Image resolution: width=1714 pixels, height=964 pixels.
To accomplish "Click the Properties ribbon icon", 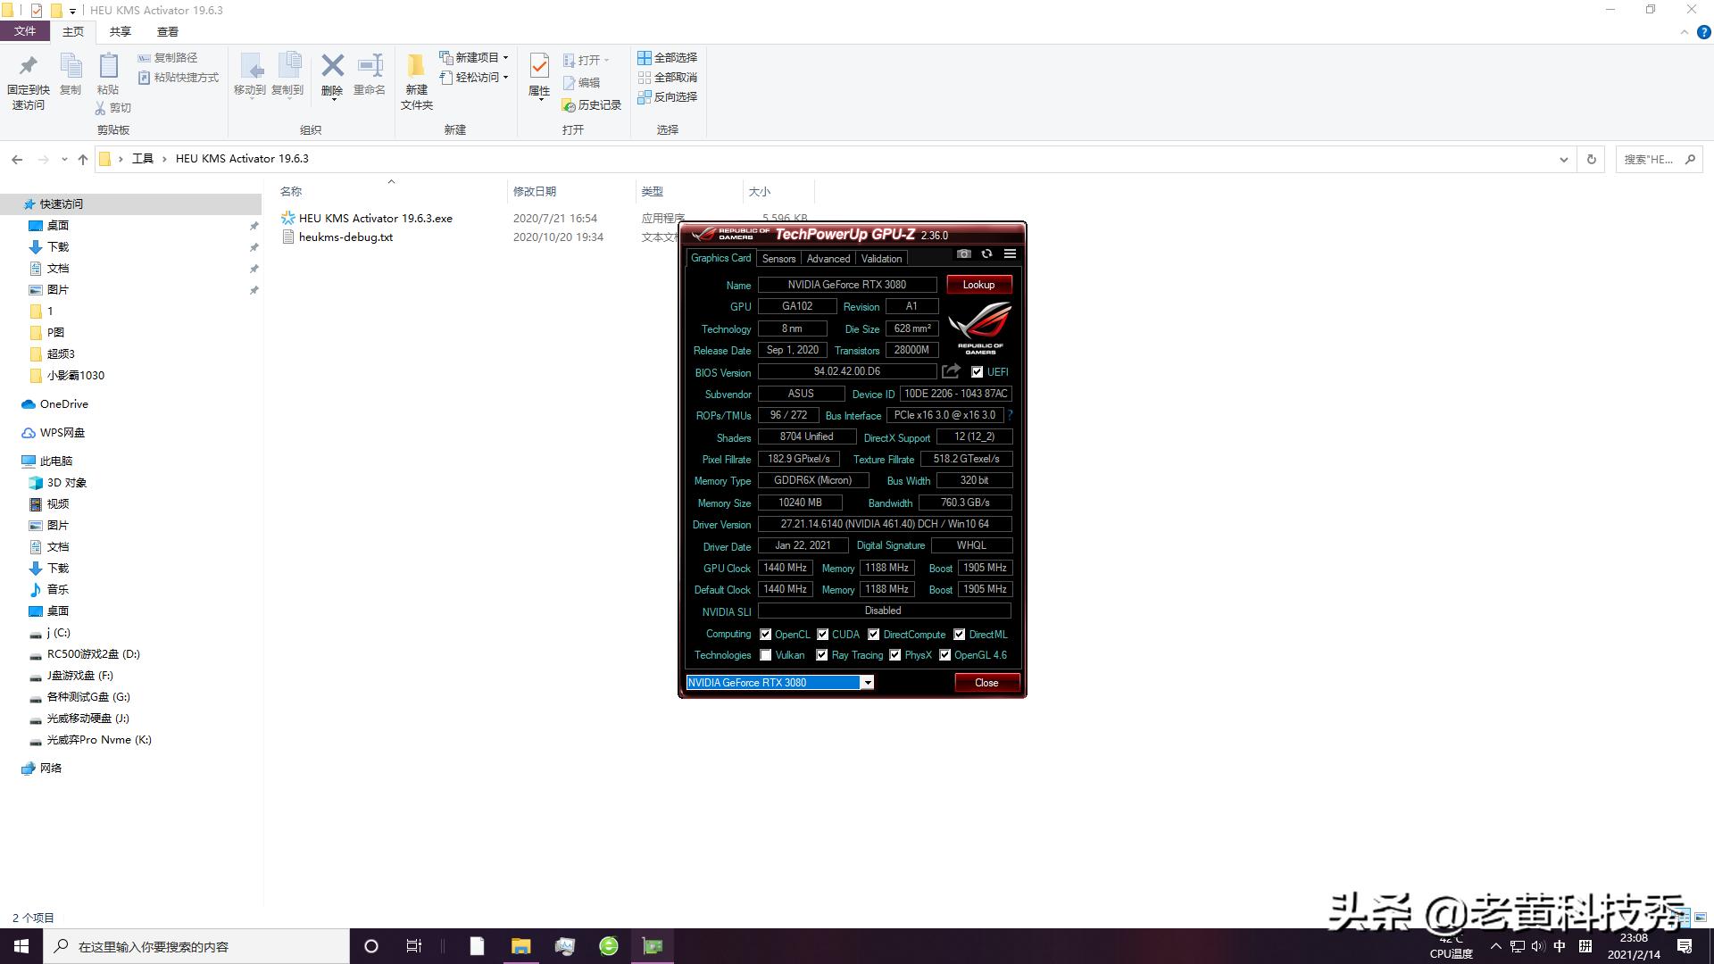I will pyautogui.click(x=539, y=66).
